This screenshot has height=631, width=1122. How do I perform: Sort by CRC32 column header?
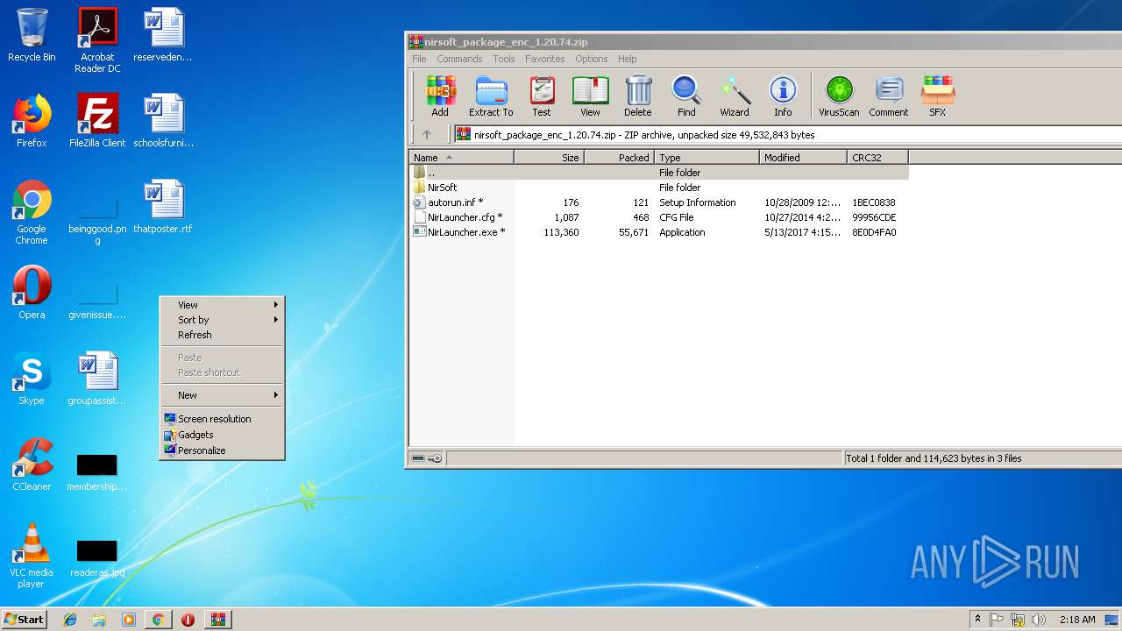point(877,158)
